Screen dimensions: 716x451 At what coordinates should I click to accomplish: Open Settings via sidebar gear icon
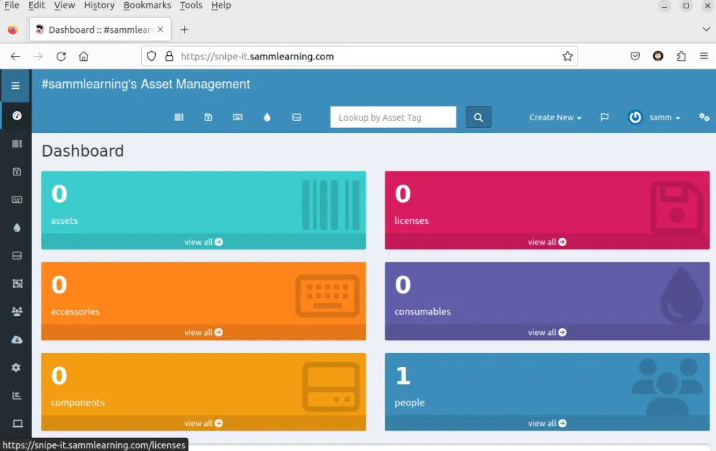[x=16, y=368]
